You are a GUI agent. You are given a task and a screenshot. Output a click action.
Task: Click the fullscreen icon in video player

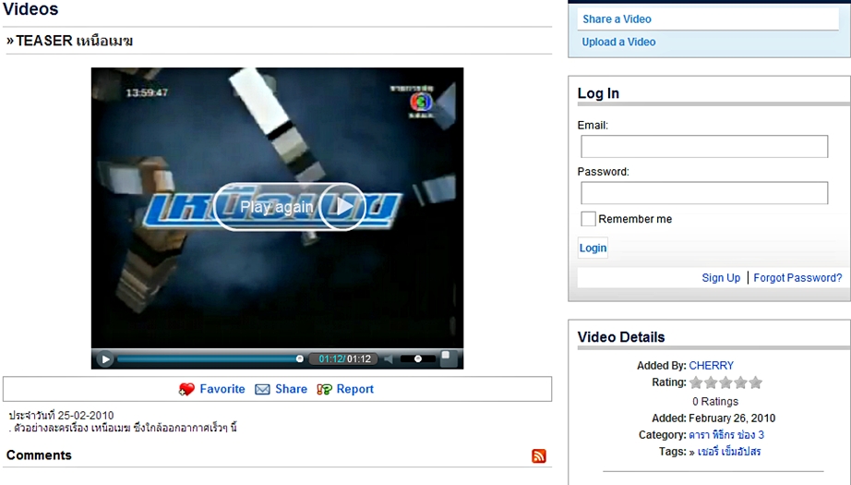[449, 358]
